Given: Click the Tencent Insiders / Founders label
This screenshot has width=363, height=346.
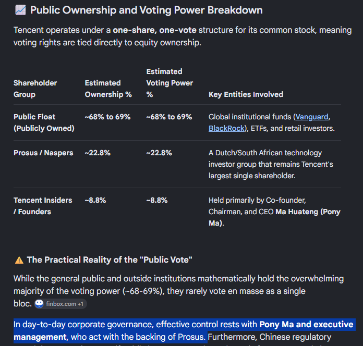Looking at the screenshot, I should coord(43,206).
